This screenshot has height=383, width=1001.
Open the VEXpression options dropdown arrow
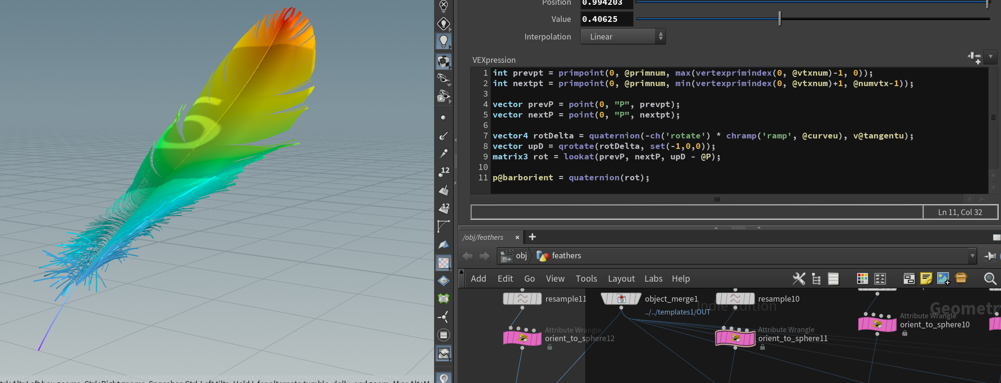991,57
